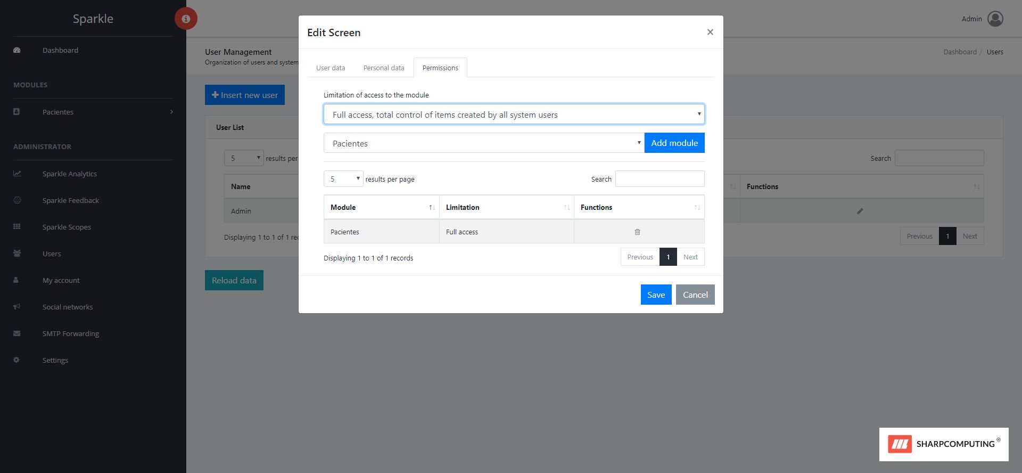1022x473 pixels.
Task: Open Settings in the sidebar
Action: 55,360
